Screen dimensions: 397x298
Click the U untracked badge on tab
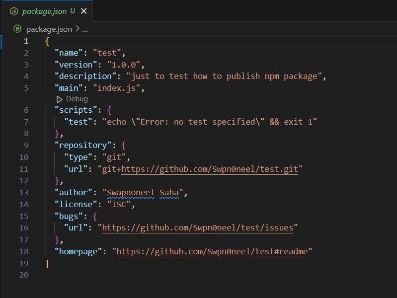(x=73, y=11)
